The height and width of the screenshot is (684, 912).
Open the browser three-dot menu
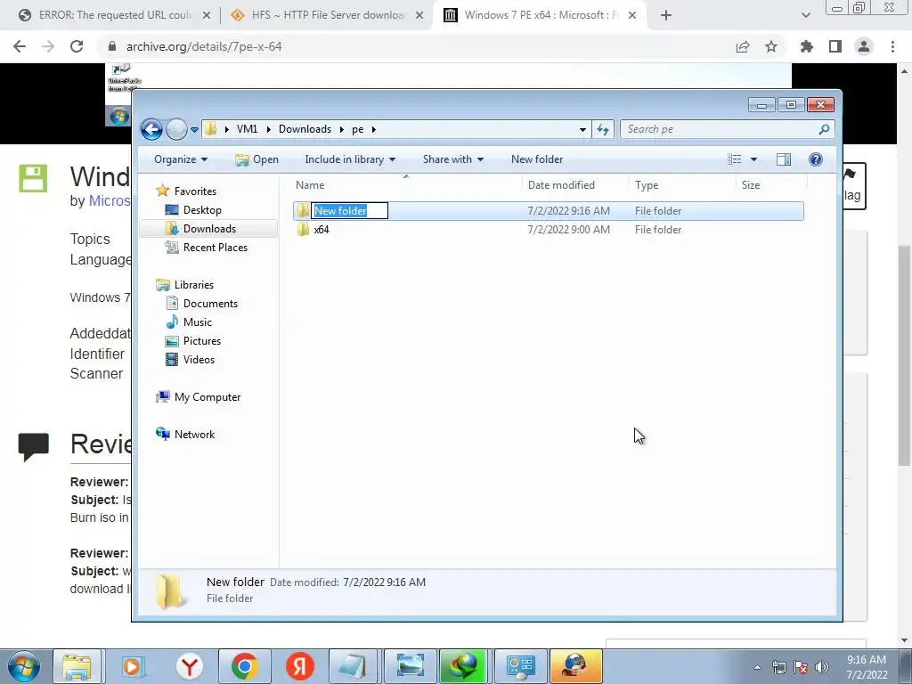click(892, 46)
